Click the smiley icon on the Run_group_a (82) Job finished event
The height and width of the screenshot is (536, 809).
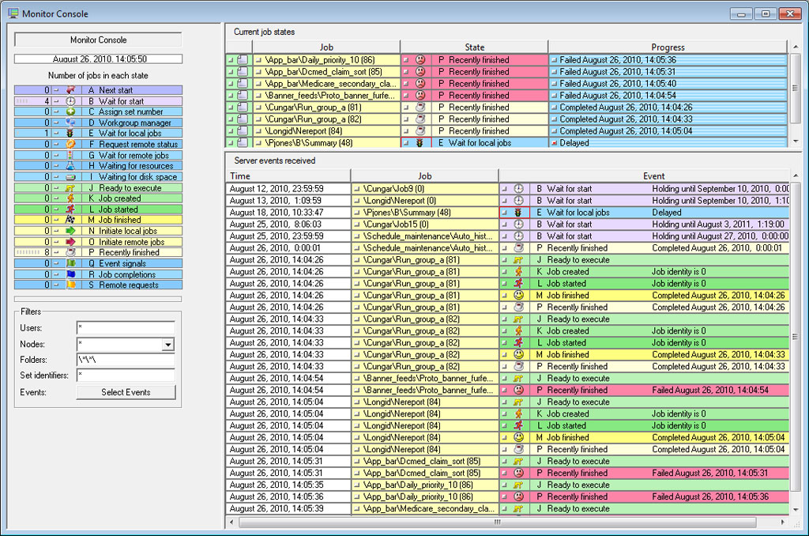(518, 355)
